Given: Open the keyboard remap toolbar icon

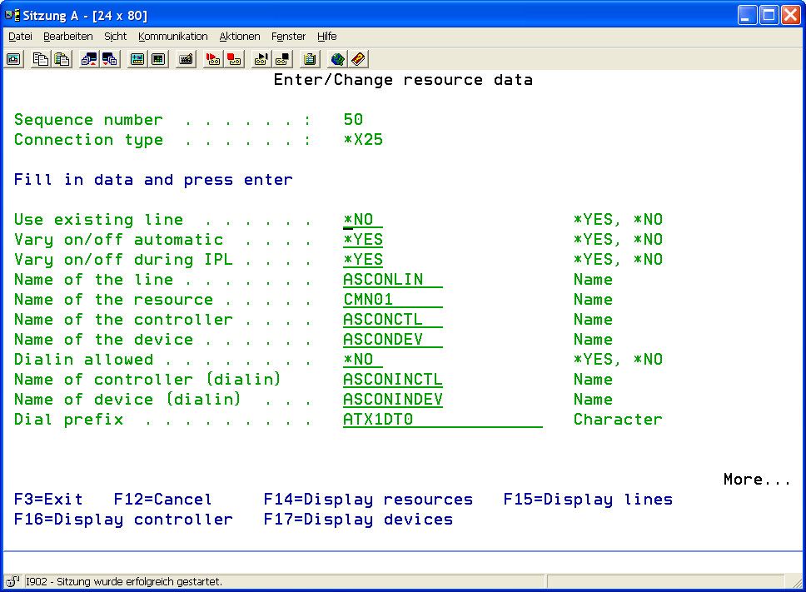Looking at the screenshot, I should pos(186,59).
